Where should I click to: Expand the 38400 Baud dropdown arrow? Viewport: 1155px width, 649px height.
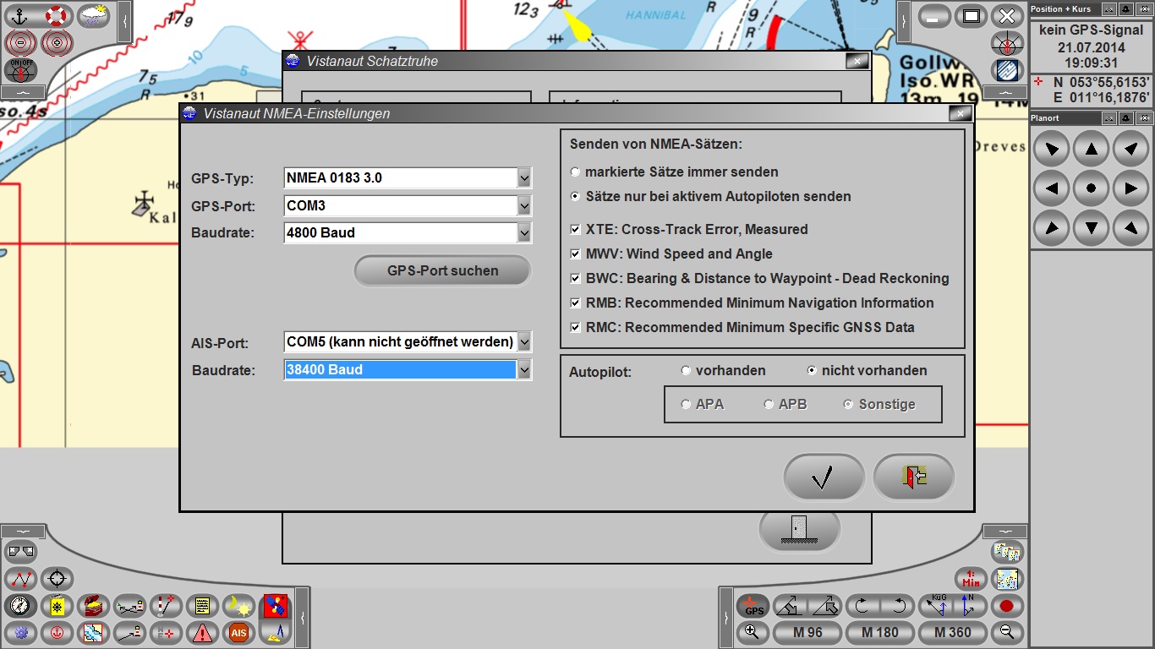[524, 369]
